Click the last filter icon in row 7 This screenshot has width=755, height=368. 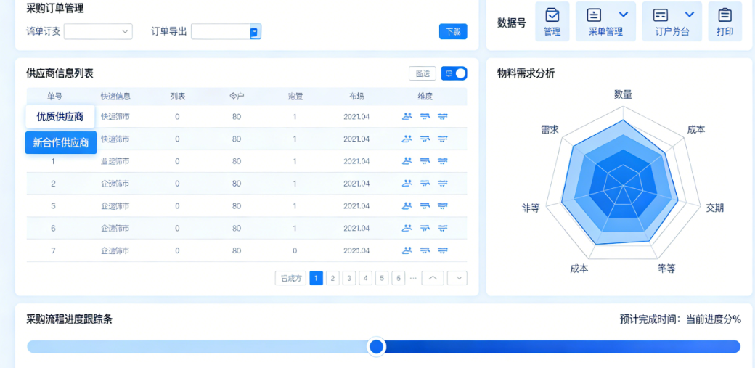(442, 250)
